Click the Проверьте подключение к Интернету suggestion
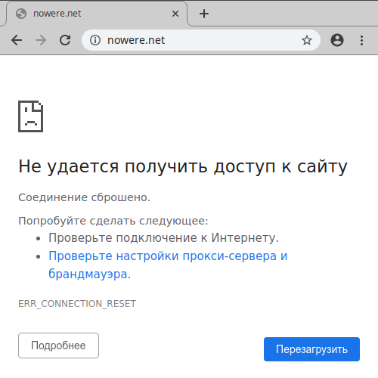The width and height of the screenshot is (378, 378). tap(163, 237)
